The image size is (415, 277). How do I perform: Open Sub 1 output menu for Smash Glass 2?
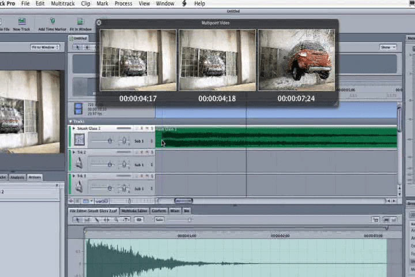(144, 141)
